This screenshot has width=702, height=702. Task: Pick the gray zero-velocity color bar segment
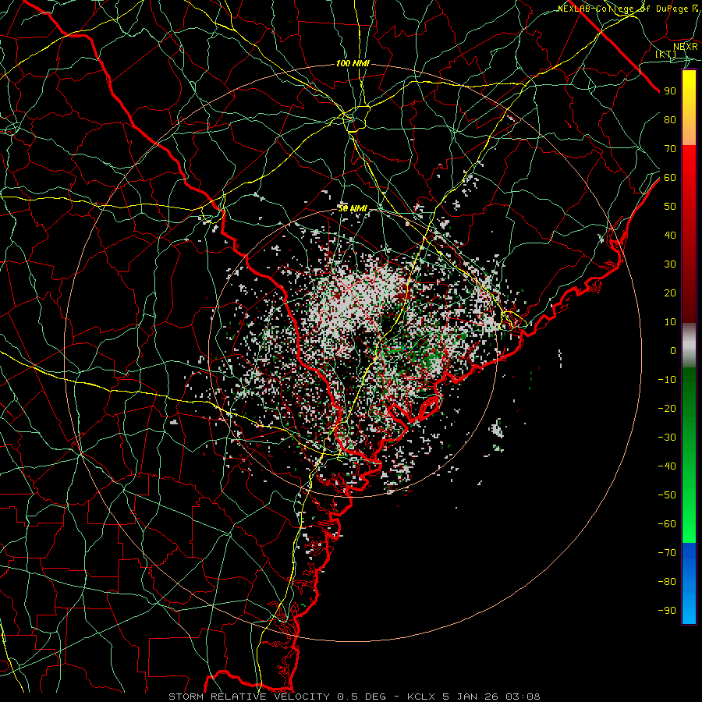coord(689,346)
